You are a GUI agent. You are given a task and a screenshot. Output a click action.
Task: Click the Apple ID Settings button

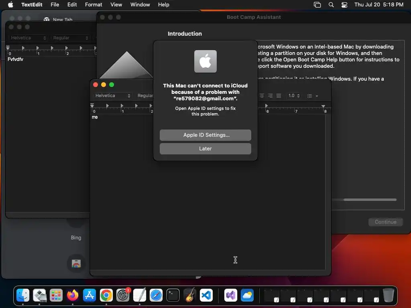(205, 135)
